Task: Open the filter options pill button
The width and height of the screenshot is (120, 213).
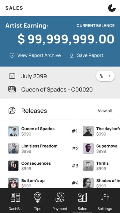Action: [105, 76]
